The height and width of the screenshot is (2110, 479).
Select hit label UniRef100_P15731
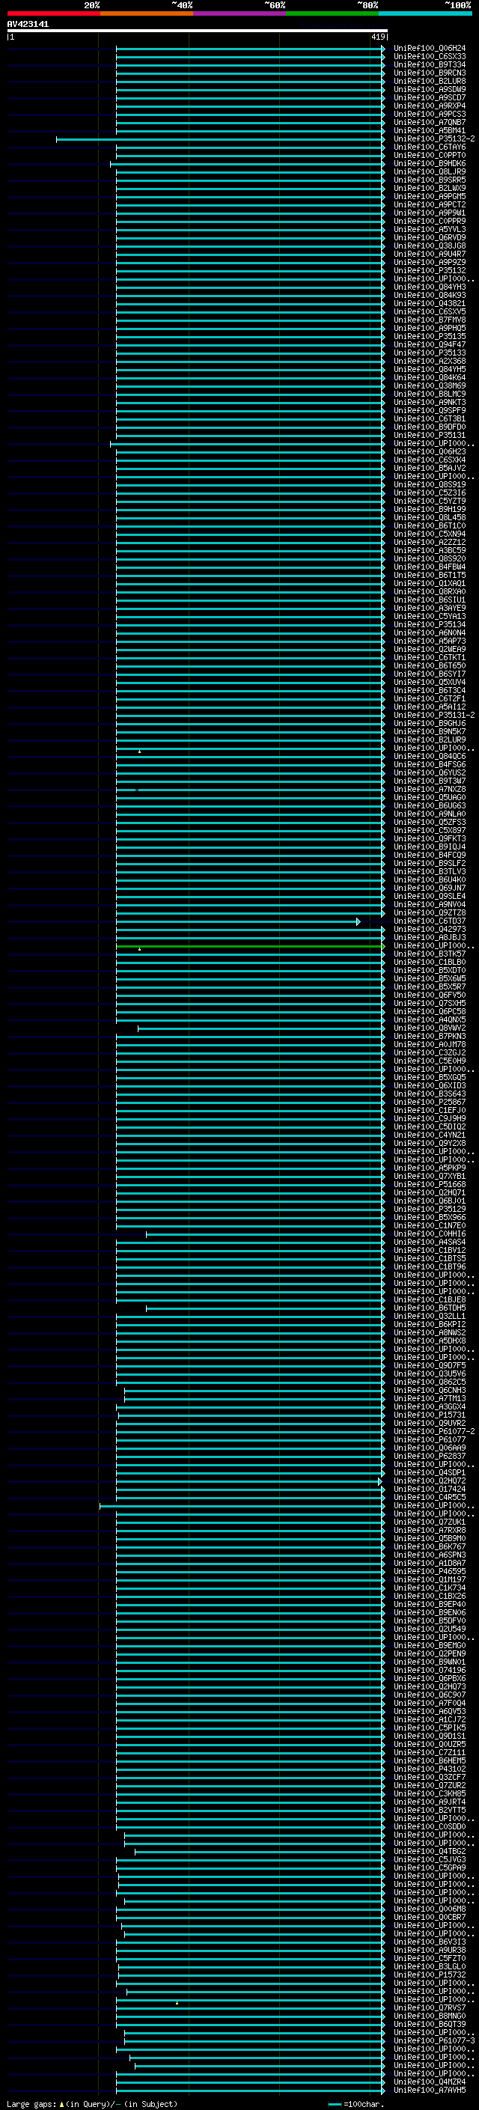point(430,1415)
